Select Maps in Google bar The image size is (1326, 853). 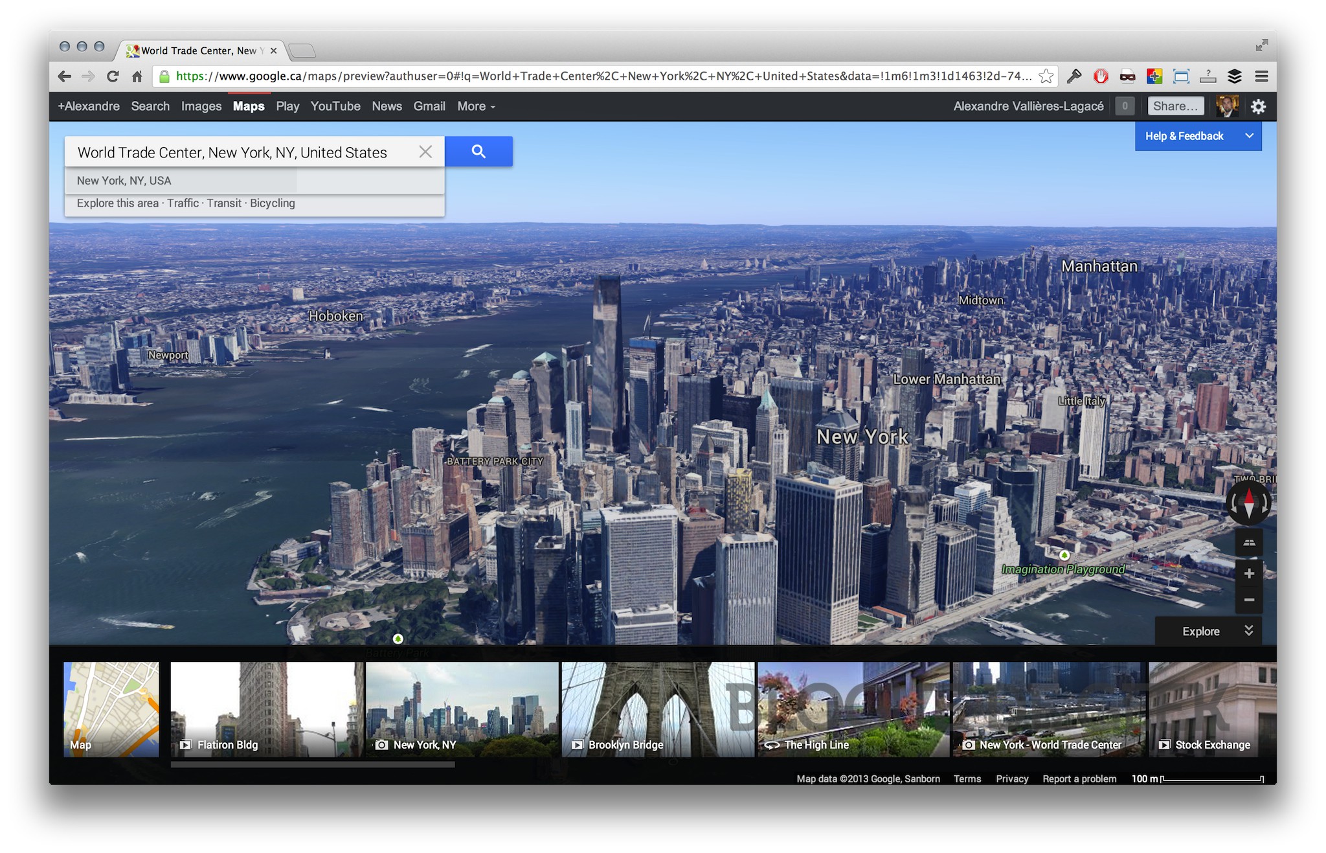pos(249,106)
